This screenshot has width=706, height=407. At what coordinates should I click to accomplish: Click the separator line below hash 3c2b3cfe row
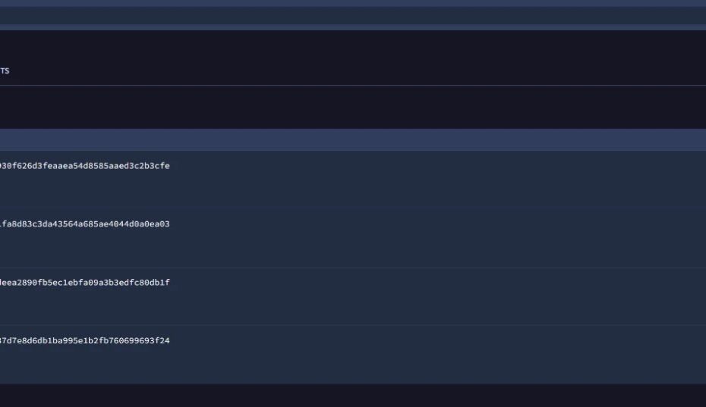tap(353, 208)
